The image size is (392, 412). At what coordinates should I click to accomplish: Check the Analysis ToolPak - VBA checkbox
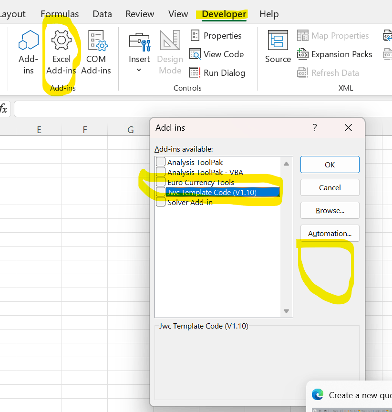pyautogui.click(x=161, y=172)
